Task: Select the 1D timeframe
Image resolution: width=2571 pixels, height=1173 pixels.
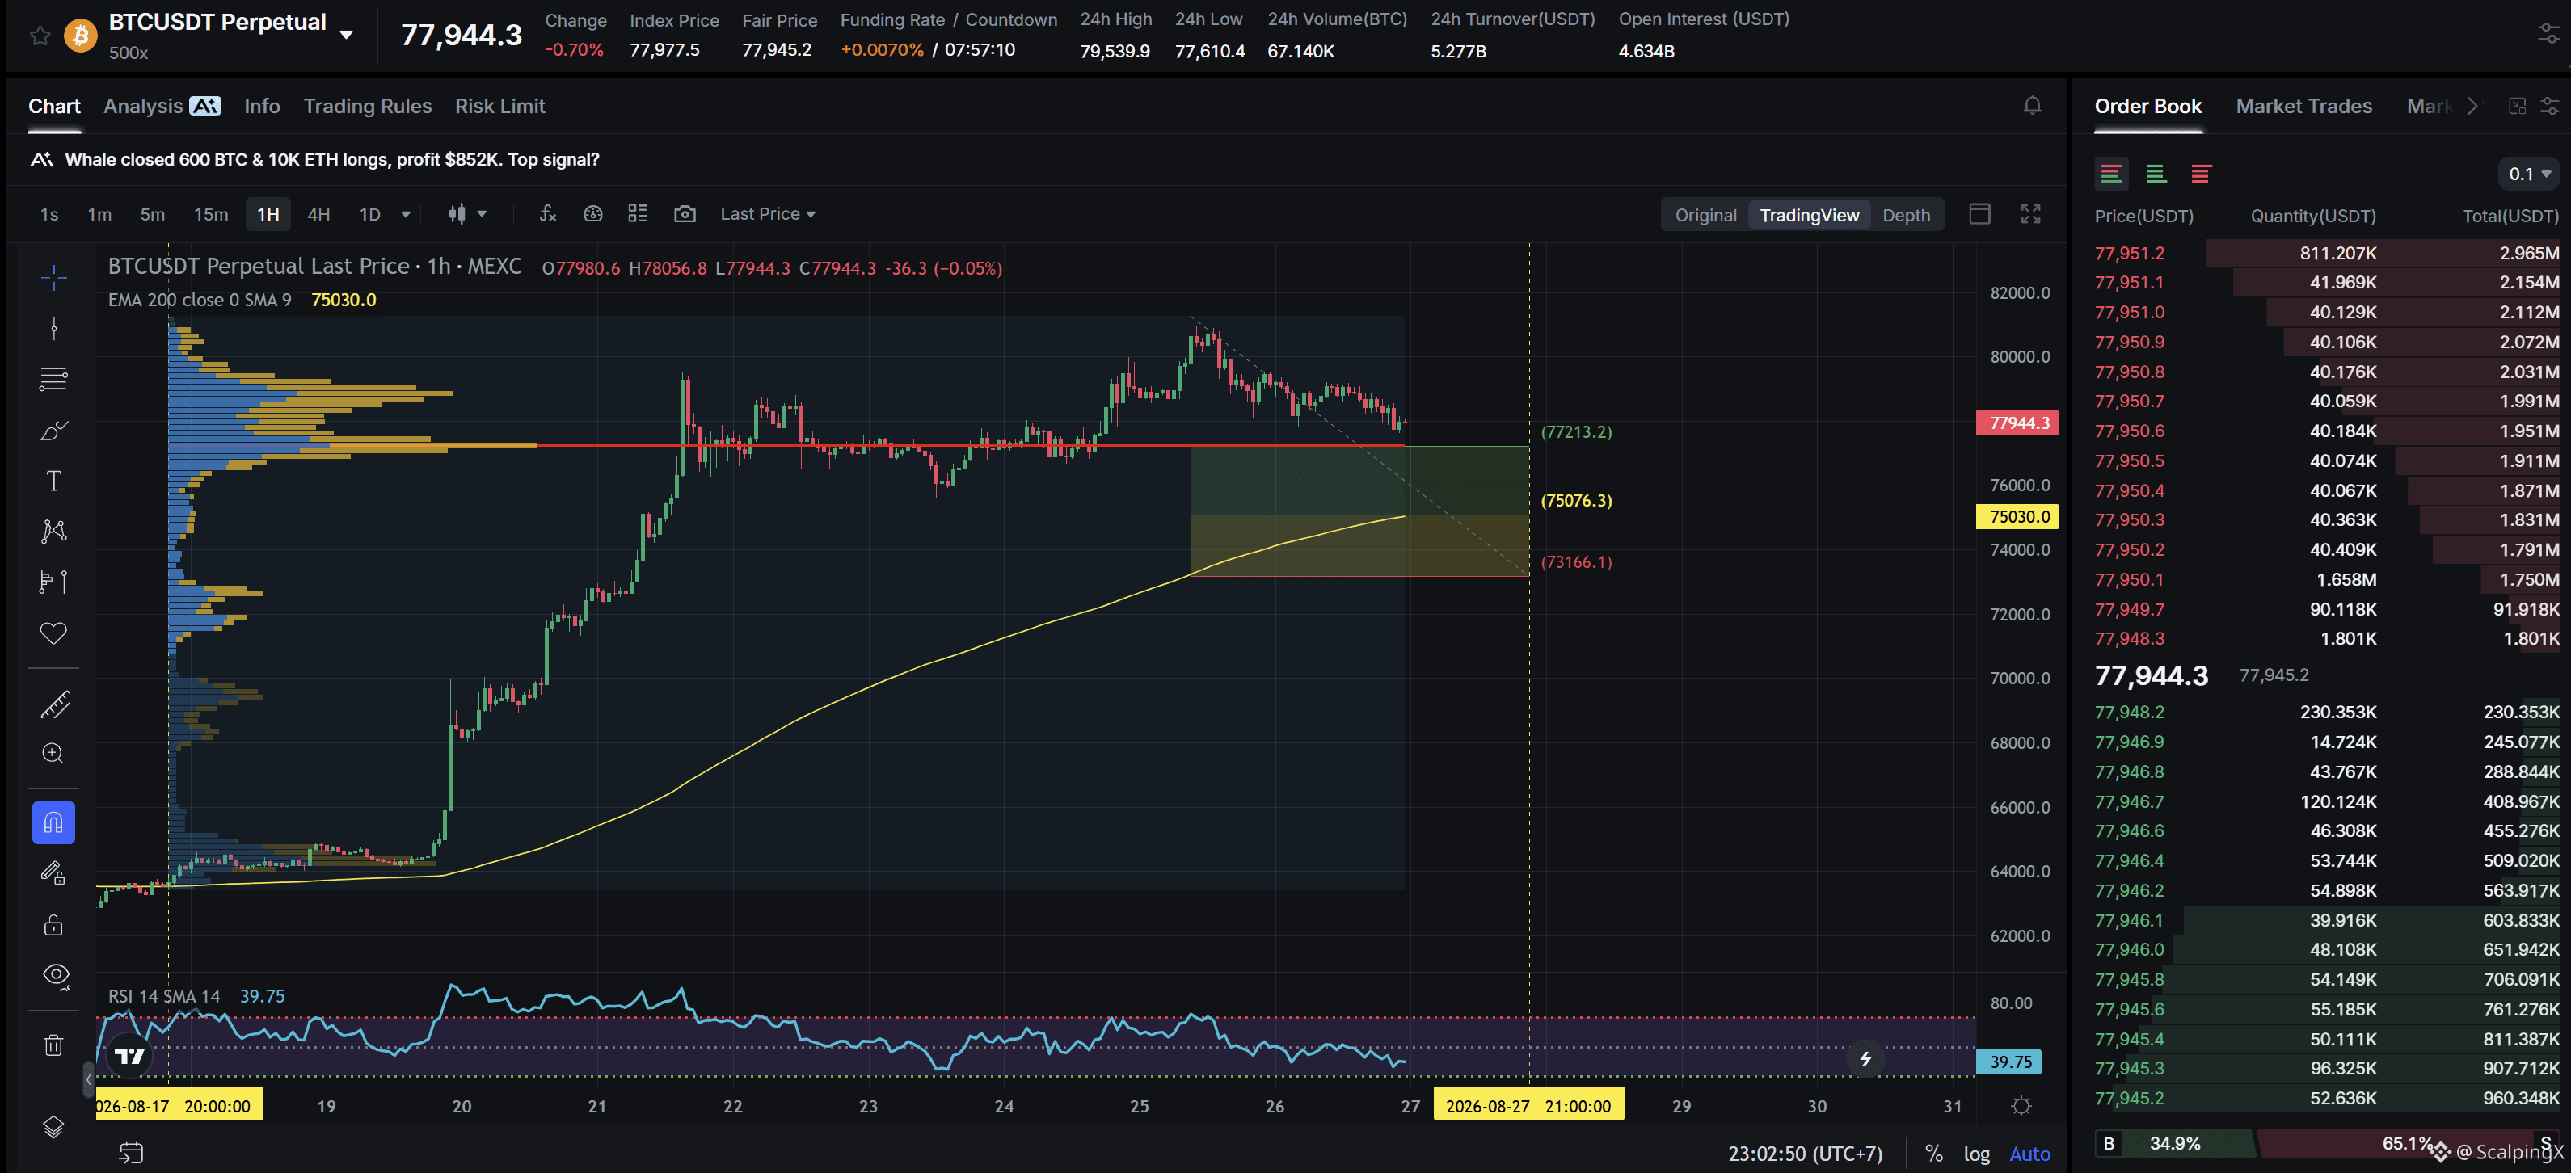Action: pos(369,214)
